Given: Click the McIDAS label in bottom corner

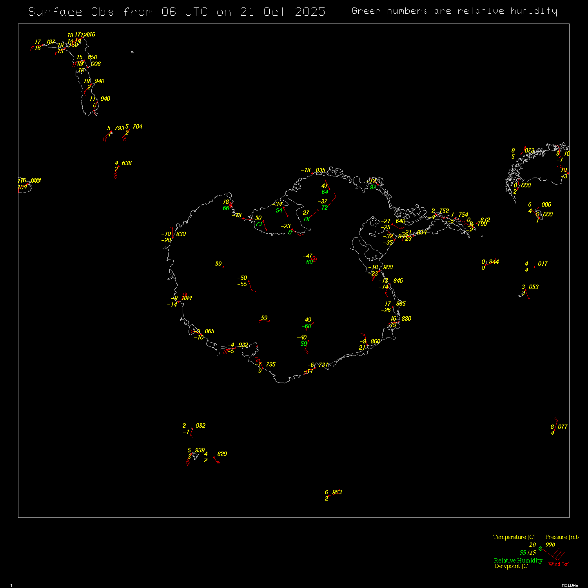Looking at the screenshot, I should [570, 585].
